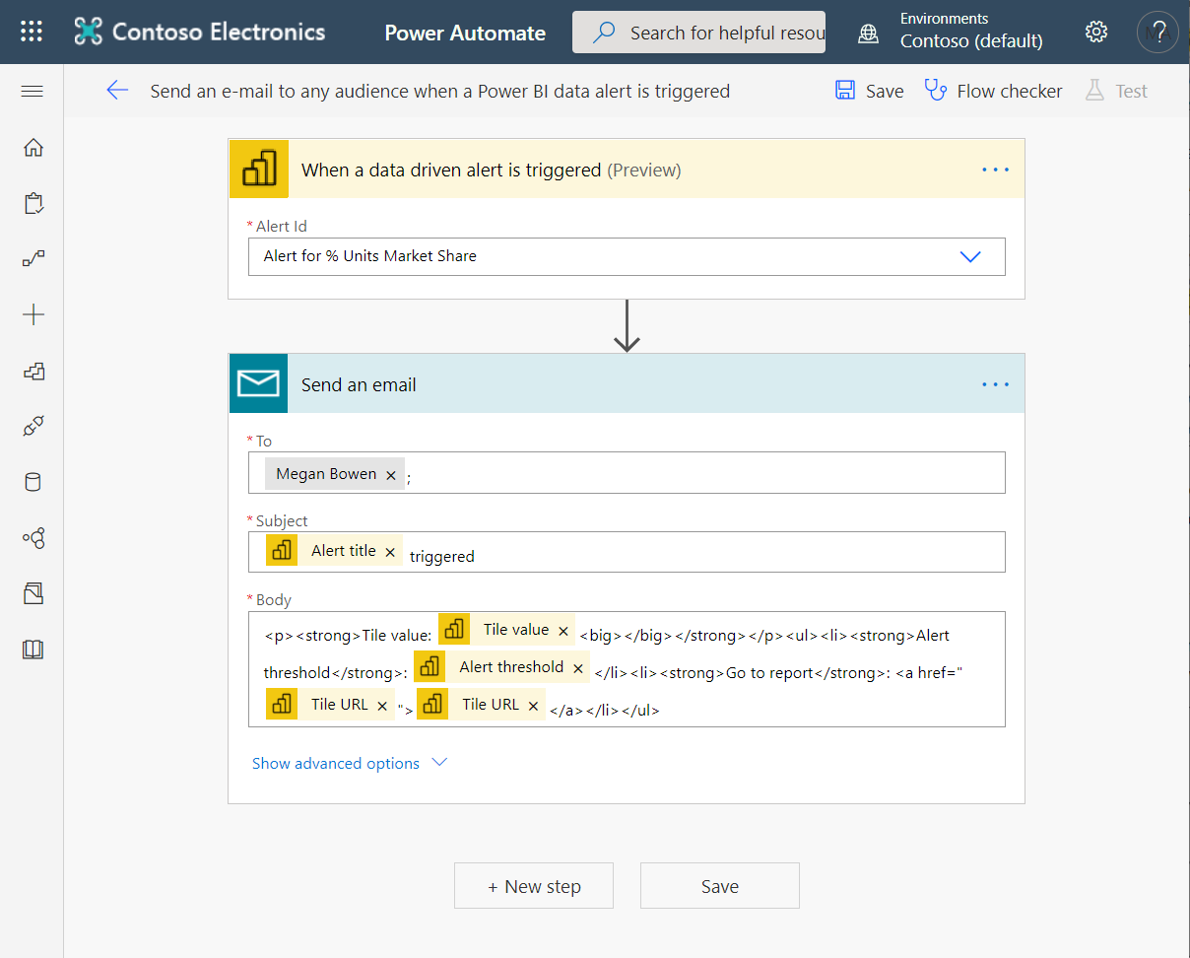Create a new flow using the plus icon

(33, 313)
